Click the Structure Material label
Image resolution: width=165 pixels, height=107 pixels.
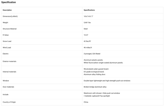(10, 29)
